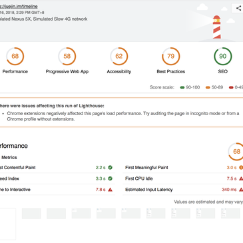
Task: Click the section-level 68 score gauge
Action: (x=236, y=152)
